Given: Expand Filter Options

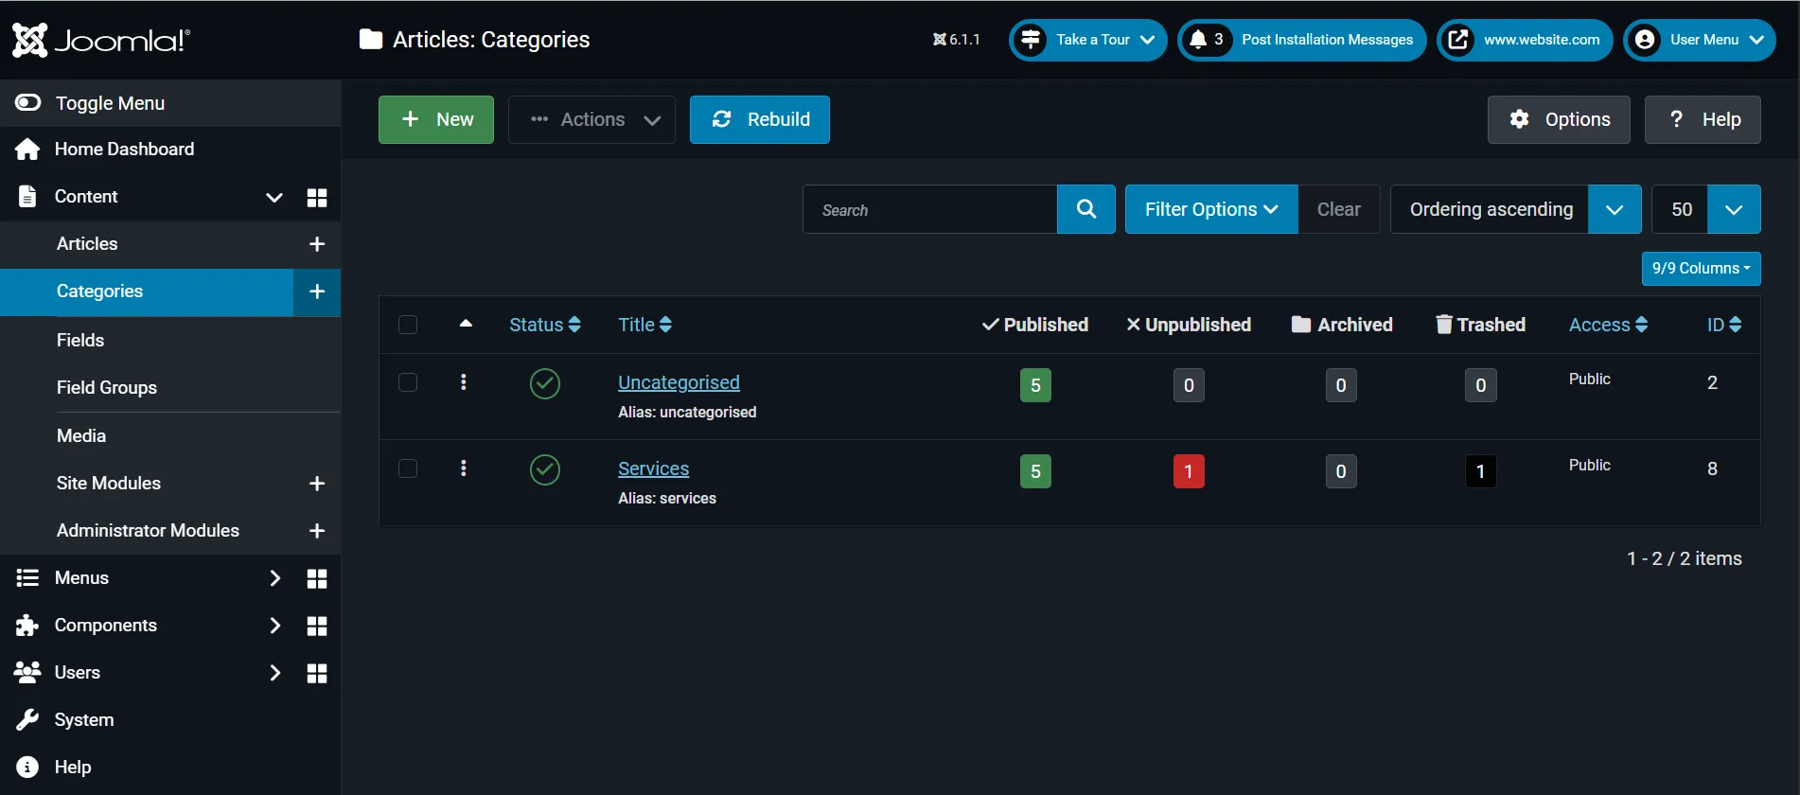Looking at the screenshot, I should [x=1211, y=209].
